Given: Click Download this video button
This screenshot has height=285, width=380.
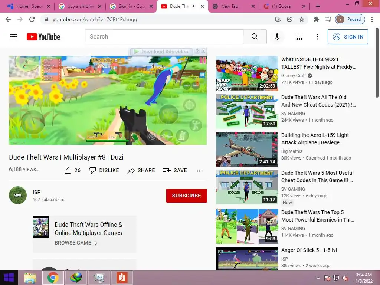Looking at the screenshot, I should point(161,52).
